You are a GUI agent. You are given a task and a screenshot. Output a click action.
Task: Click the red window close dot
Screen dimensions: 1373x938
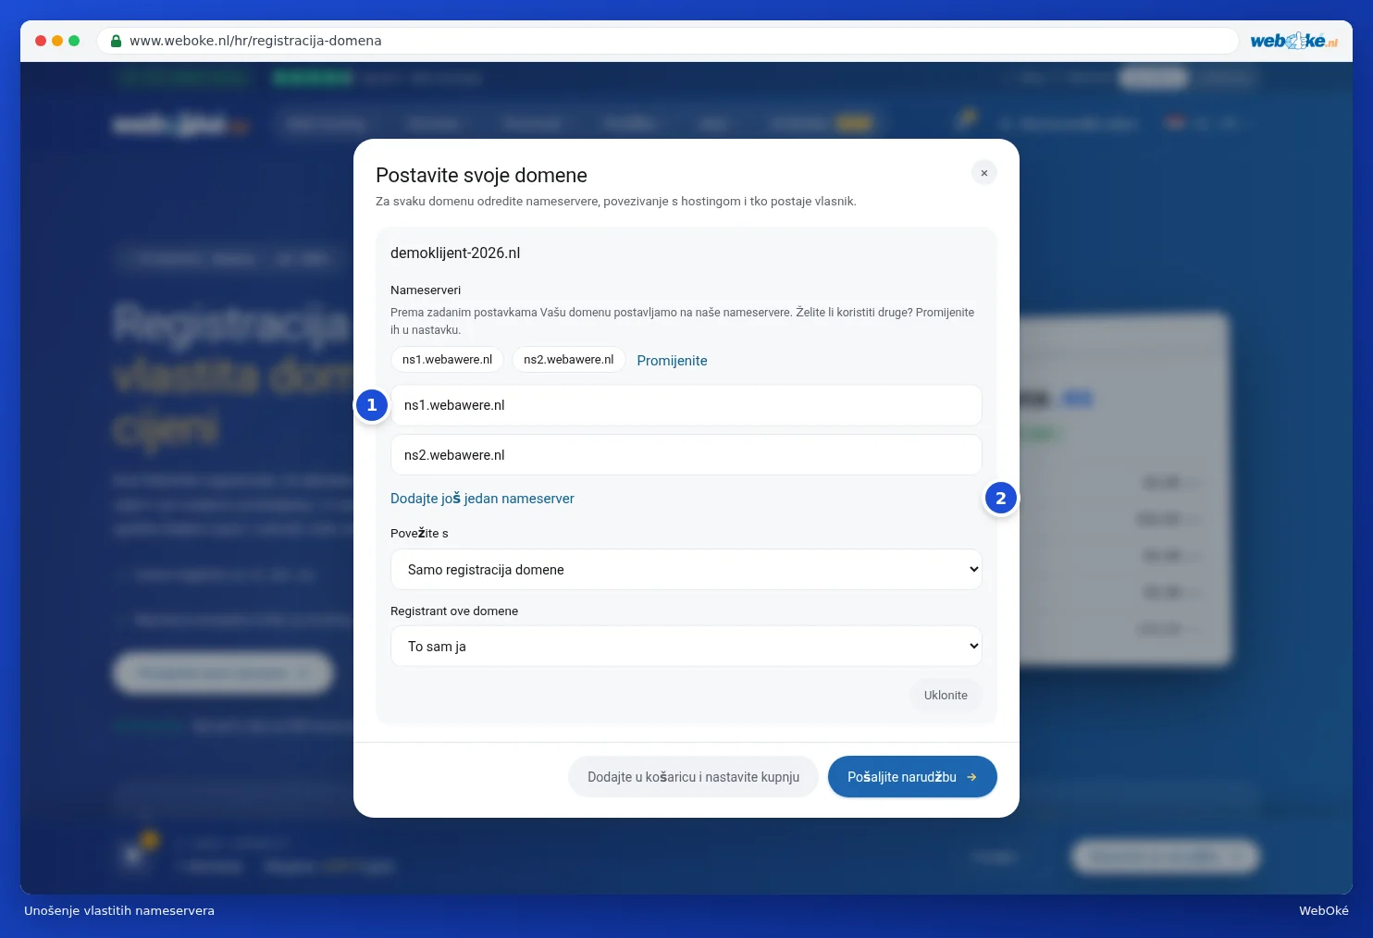pyautogui.click(x=41, y=41)
